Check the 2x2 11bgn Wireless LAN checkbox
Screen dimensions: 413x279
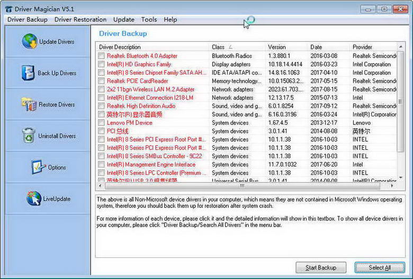(101, 89)
